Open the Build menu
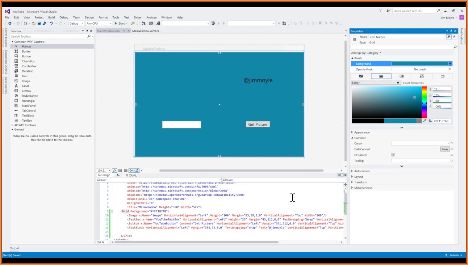 (x=51, y=17)
